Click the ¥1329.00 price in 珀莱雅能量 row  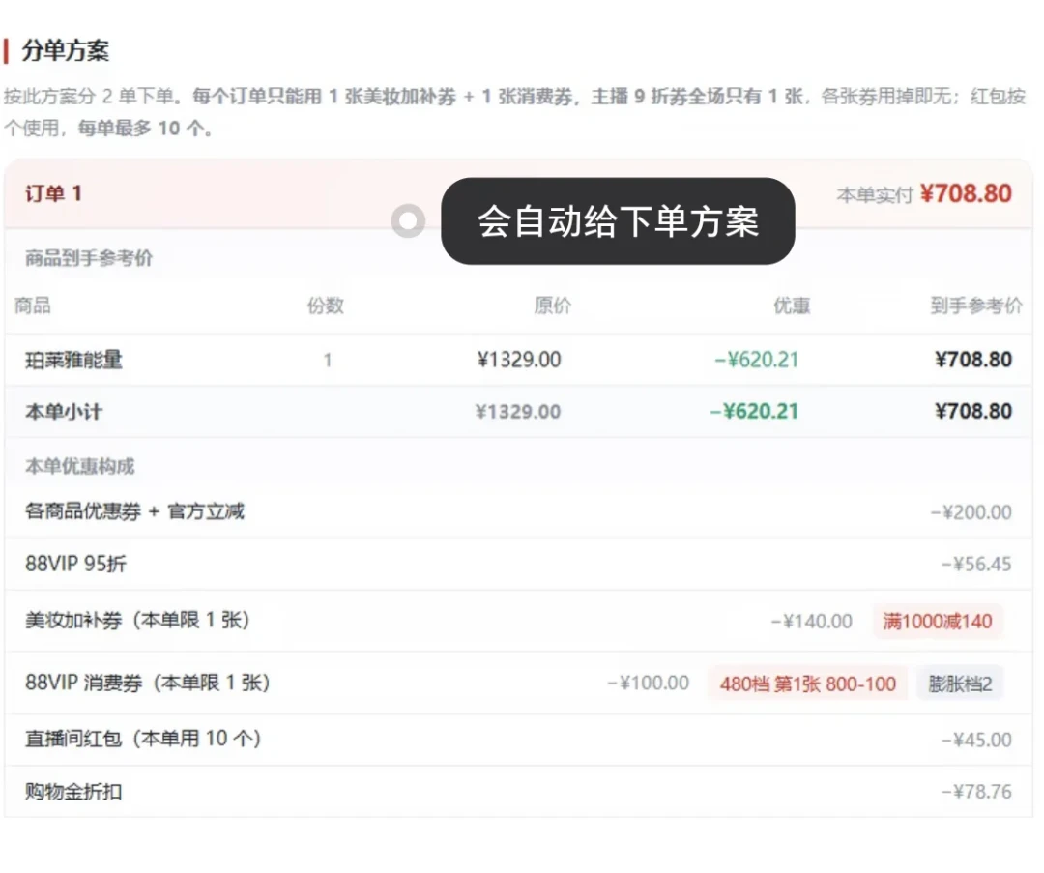519,361
